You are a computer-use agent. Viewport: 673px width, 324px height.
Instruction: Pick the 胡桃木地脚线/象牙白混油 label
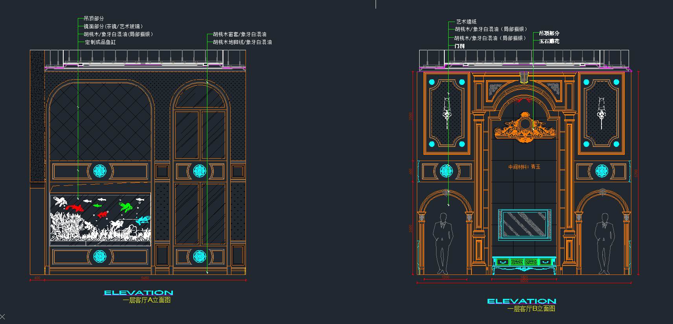coord(242,42)
